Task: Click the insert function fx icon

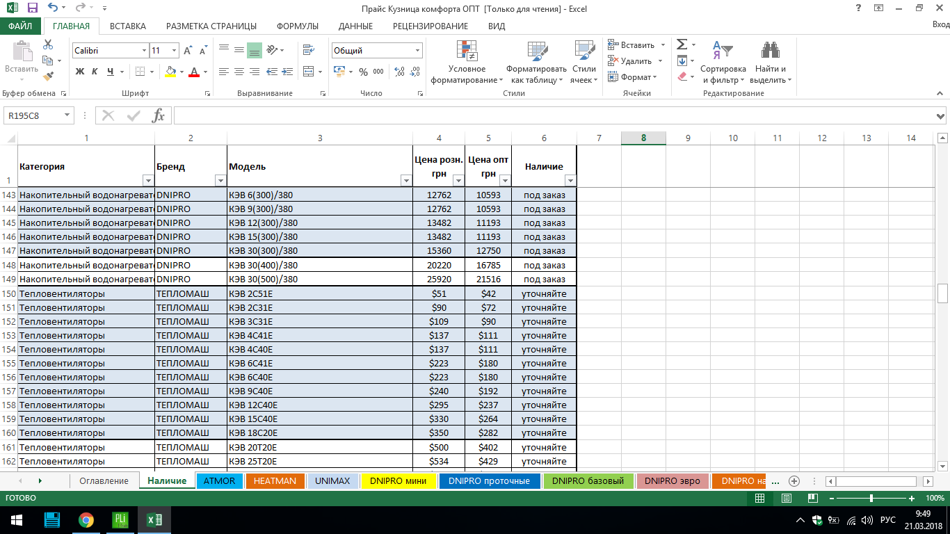Action: click(159, 115)
